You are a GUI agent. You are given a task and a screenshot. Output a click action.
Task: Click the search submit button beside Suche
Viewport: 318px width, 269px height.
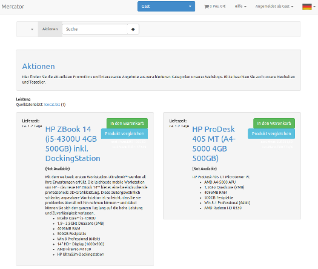(133, 29)
